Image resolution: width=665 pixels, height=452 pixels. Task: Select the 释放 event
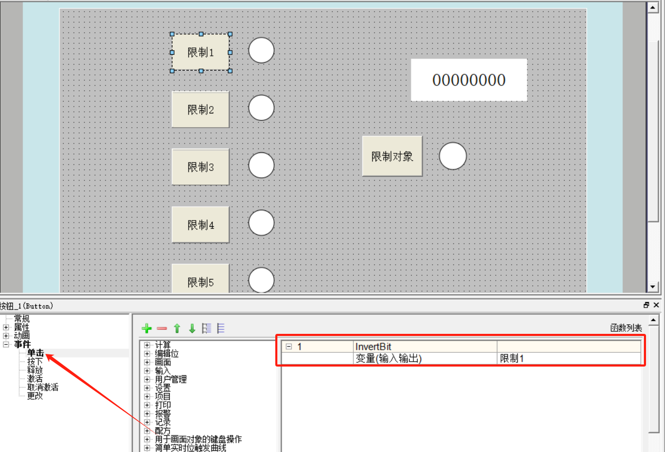coord(35,370)
